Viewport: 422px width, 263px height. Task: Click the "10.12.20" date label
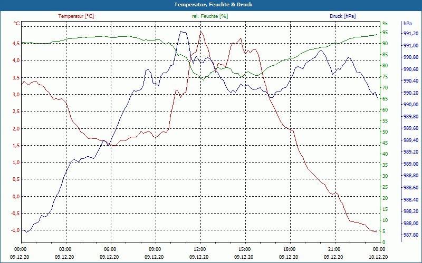[x=378, y=257]
